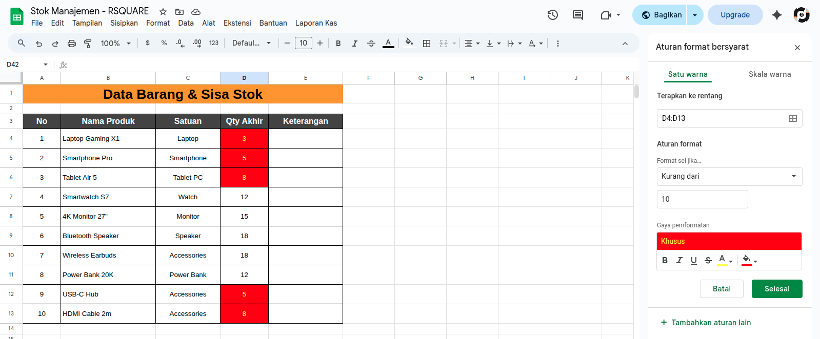This screenshot has width=820, height=339.
Task: Toggle bold in the formatting style panel
Action: (x=665, y=260)
